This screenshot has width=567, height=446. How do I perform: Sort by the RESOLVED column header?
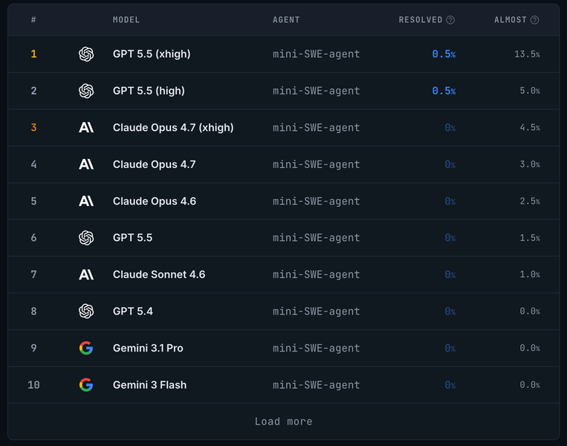[421, 20]
